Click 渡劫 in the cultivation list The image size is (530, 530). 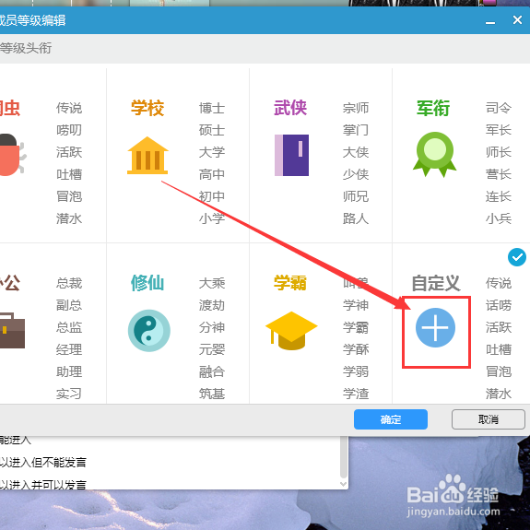212,305
